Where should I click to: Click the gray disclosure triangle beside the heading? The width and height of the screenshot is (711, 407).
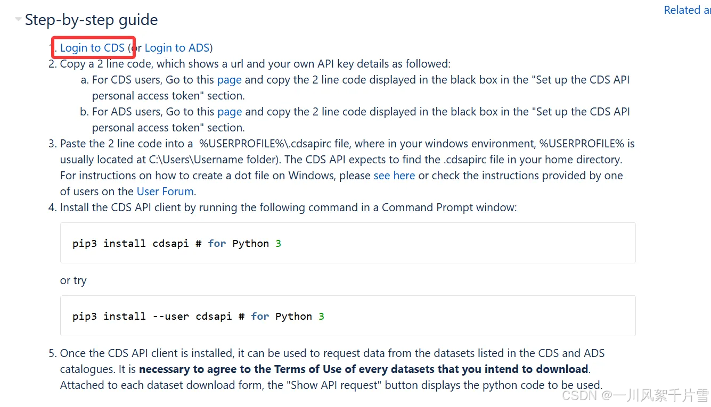[x=18, y=19]
